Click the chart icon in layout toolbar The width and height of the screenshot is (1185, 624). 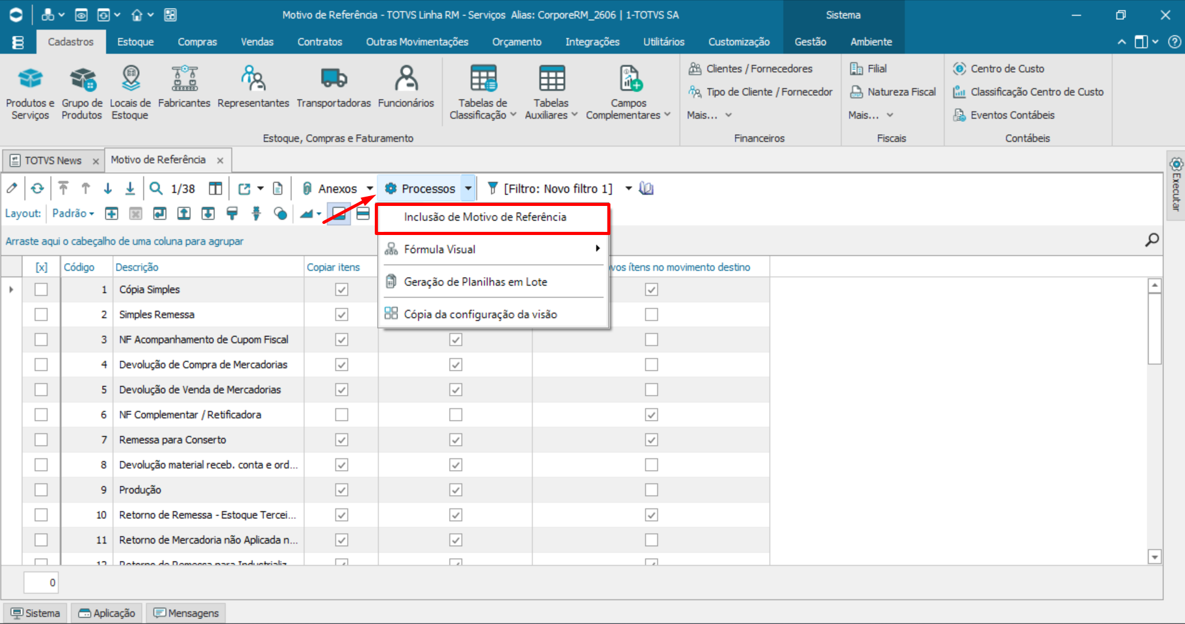[x=307, y=213]
